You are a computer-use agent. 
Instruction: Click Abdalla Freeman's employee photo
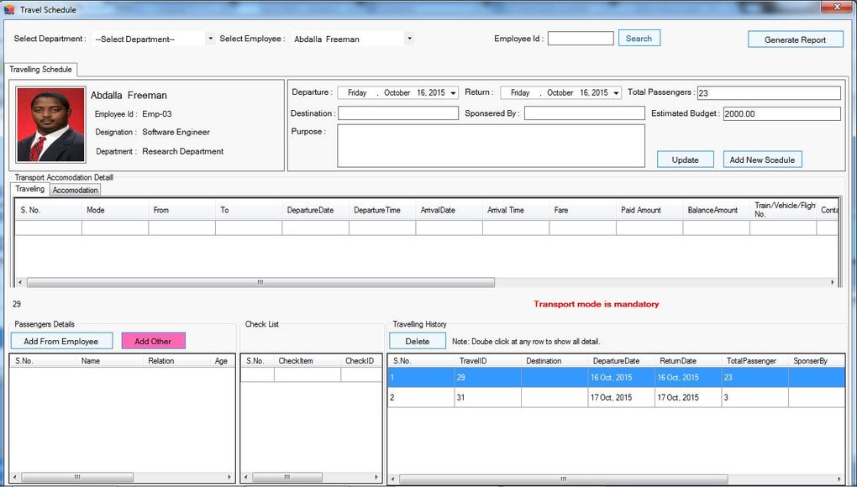[50, 124]
